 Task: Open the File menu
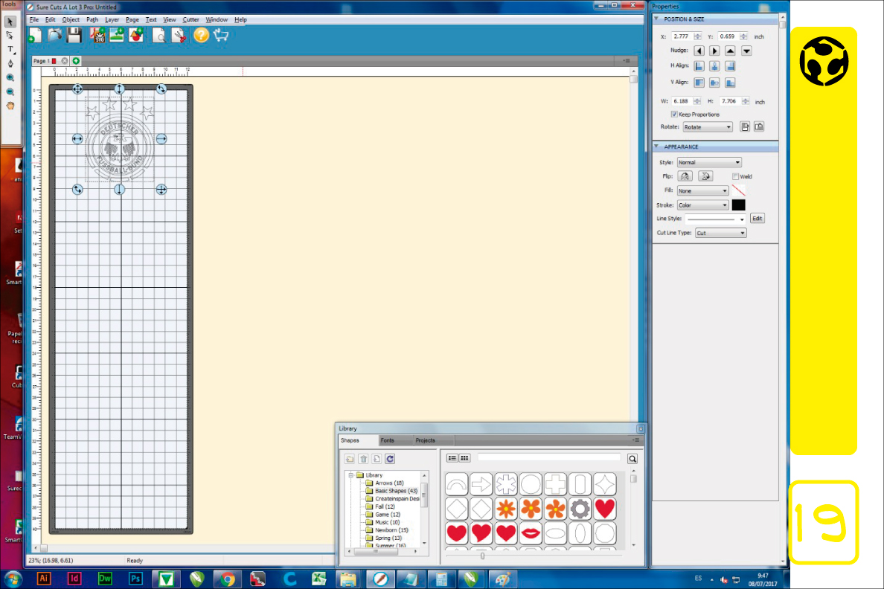point(33,20)
